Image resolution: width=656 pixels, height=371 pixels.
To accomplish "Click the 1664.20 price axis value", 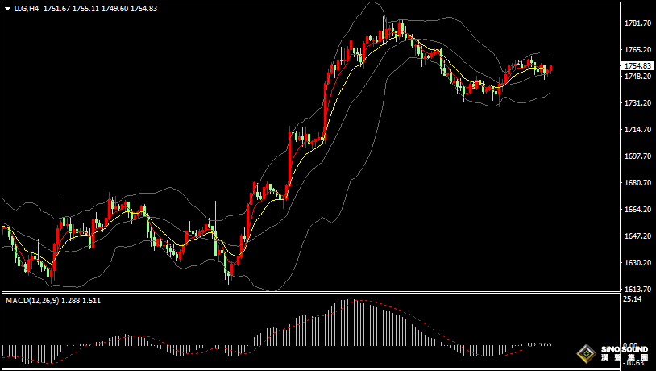I will 637,210.
